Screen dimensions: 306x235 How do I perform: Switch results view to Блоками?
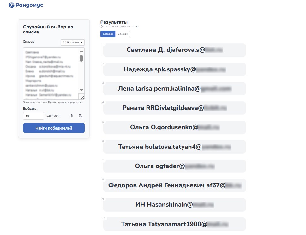click(x=108, y=34)
